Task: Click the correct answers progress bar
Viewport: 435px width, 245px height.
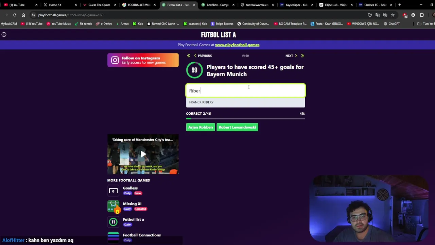Action: [x=245, y=118]
